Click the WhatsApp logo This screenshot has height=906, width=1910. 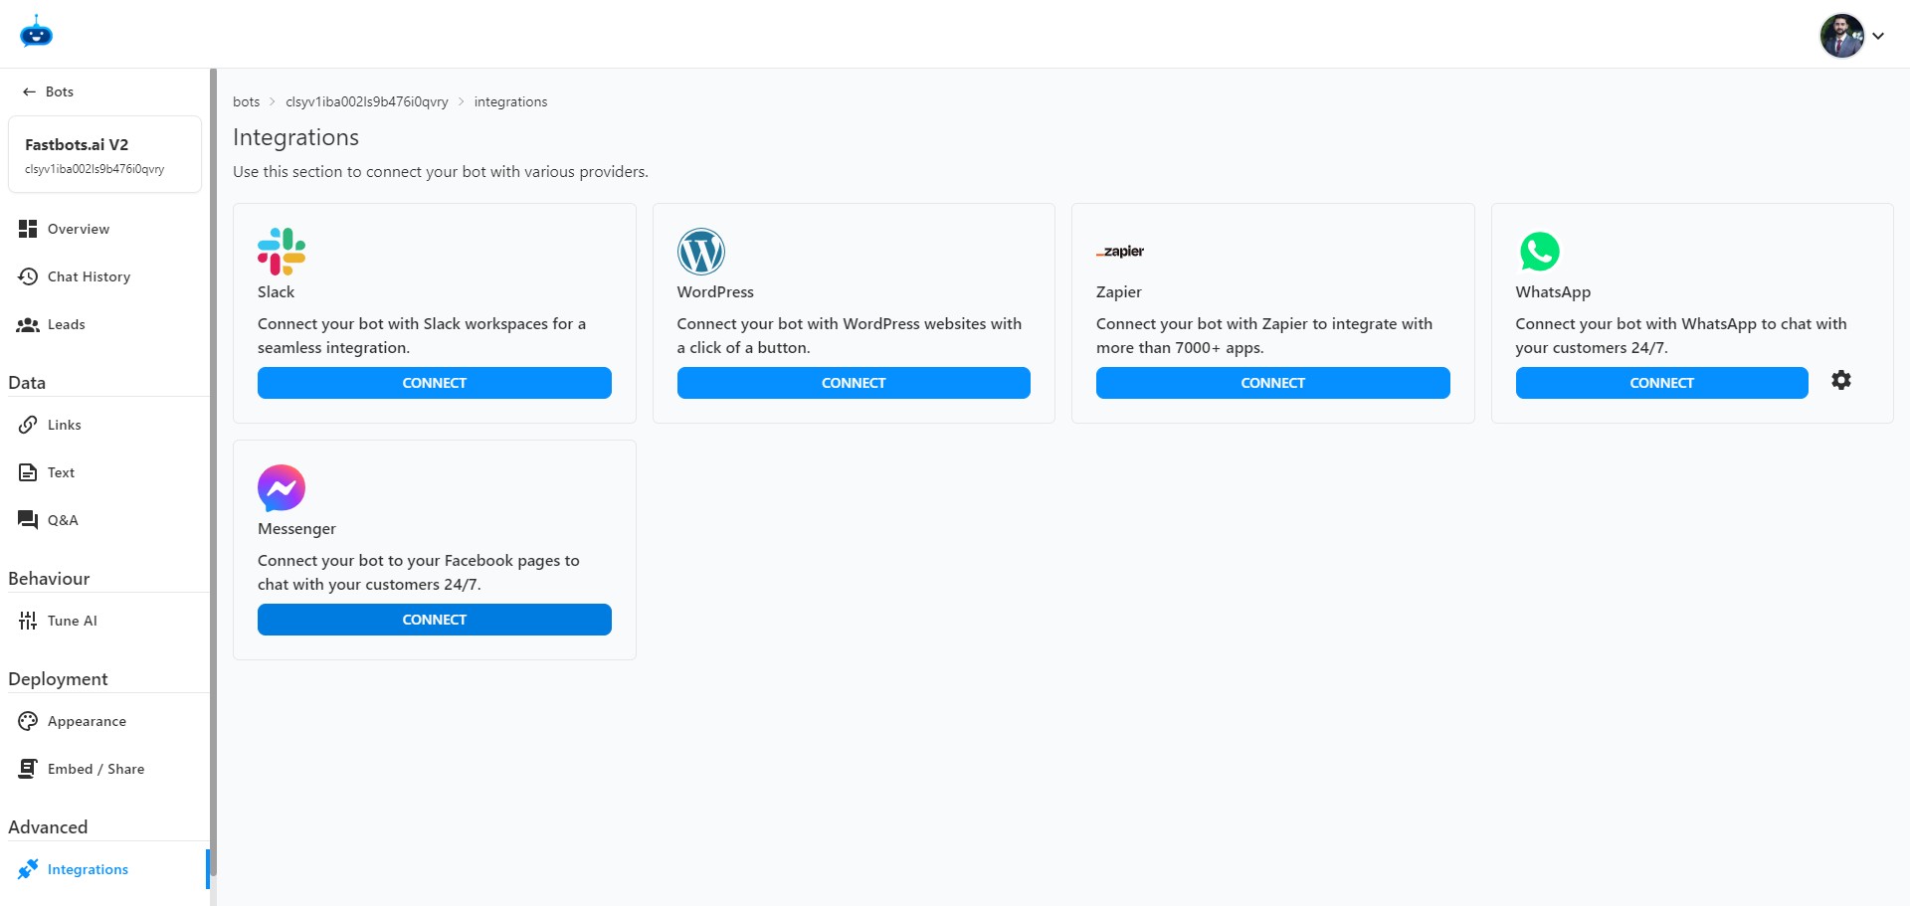[x=1540, y=252]
